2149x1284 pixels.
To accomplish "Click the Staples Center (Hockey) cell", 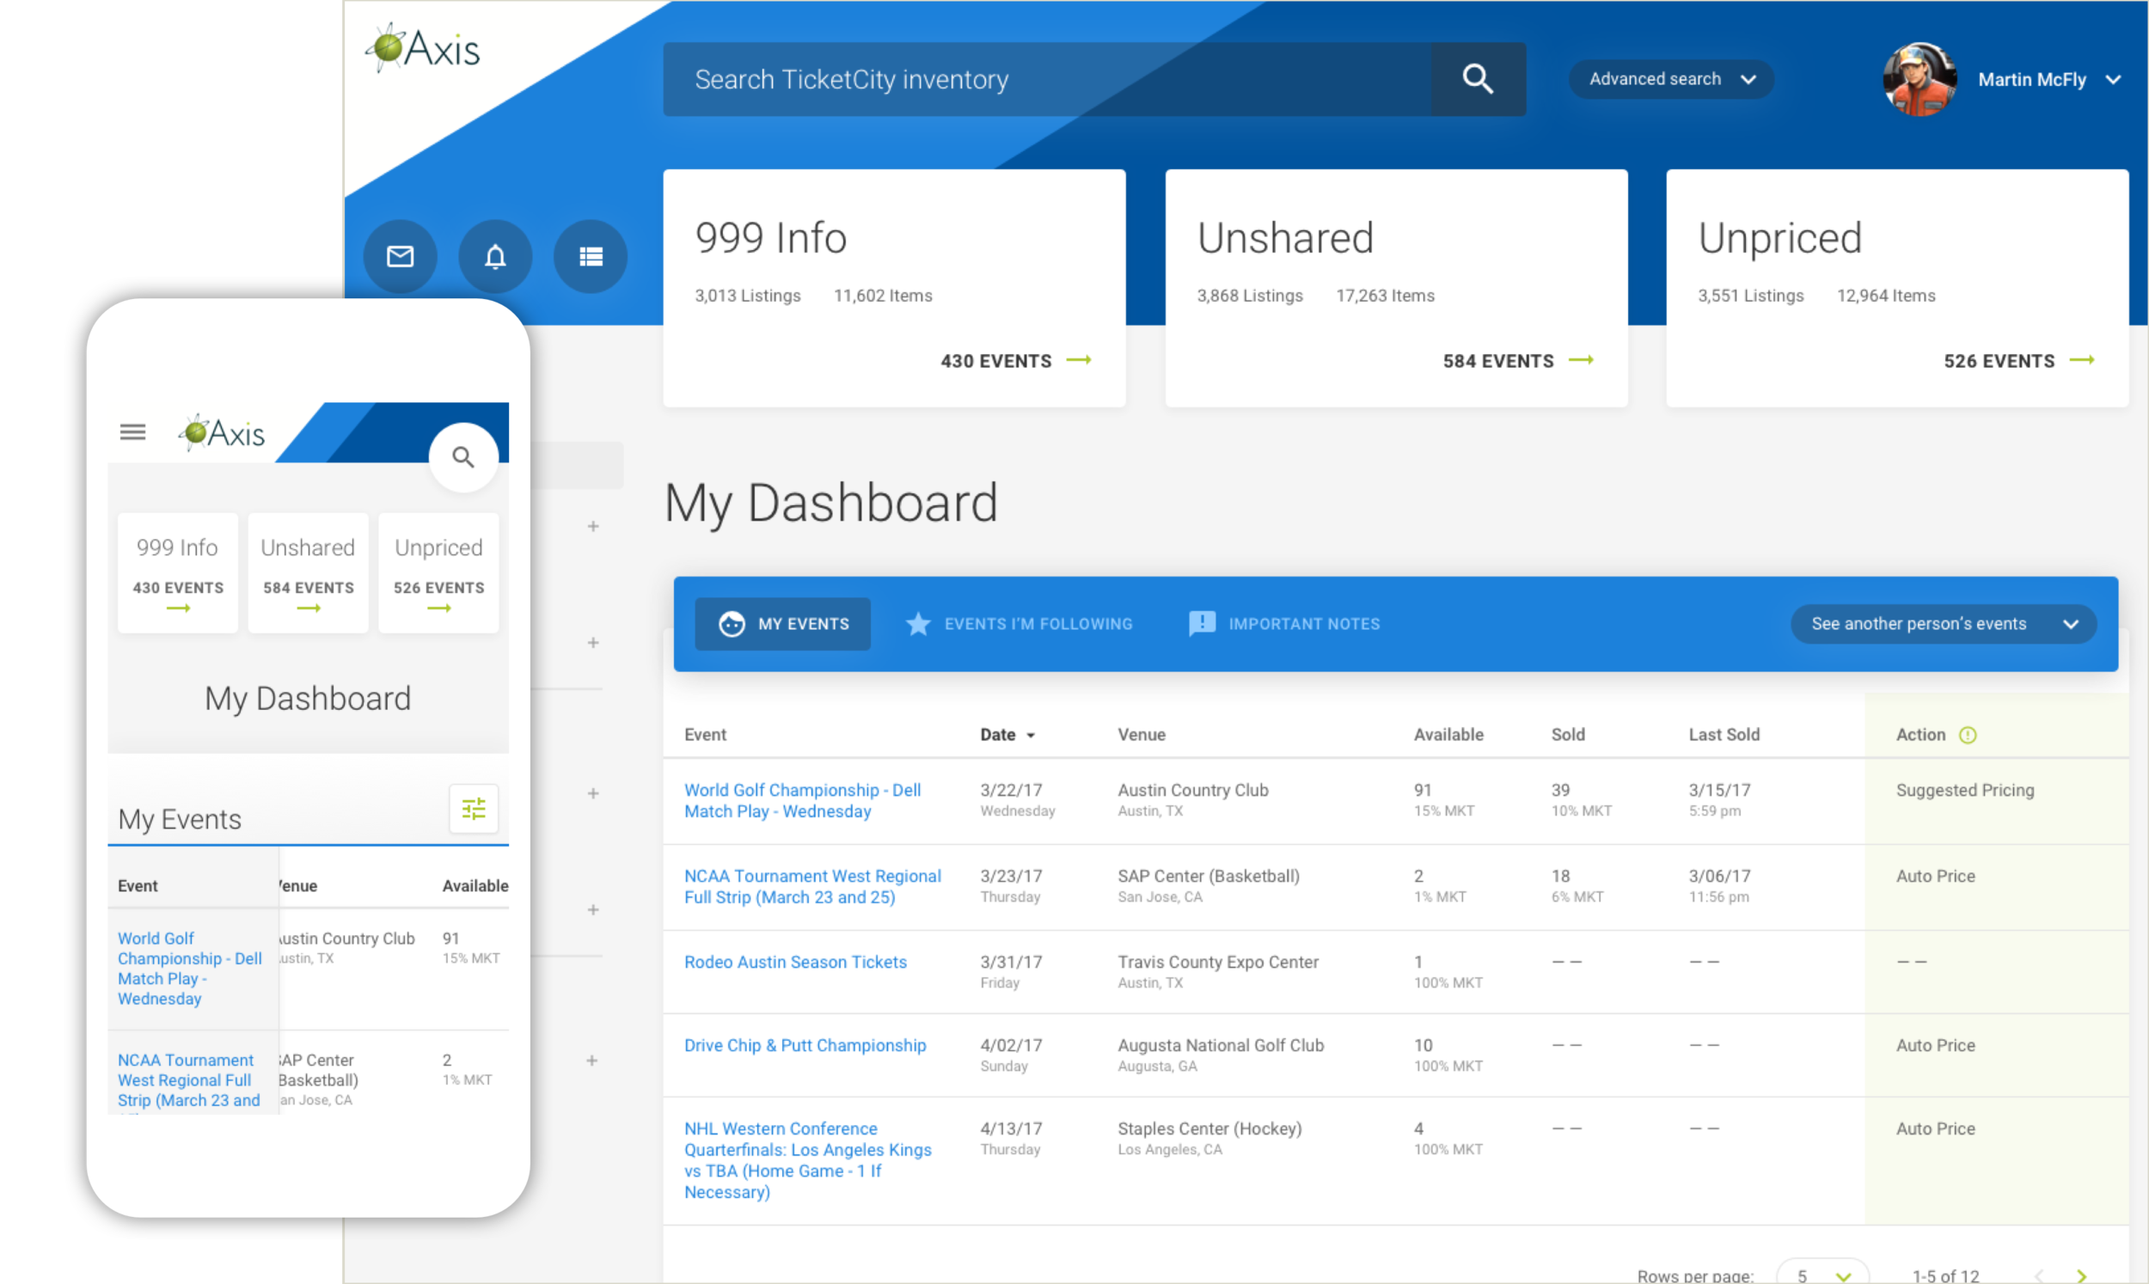I will coord(1209,1138).
